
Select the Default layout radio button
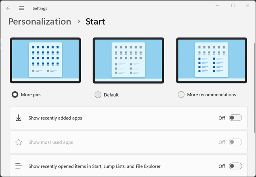point(98,95)
